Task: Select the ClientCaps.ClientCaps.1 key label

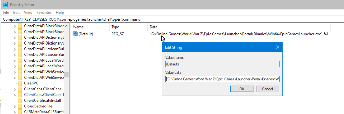Action: [x=44, y=95]
